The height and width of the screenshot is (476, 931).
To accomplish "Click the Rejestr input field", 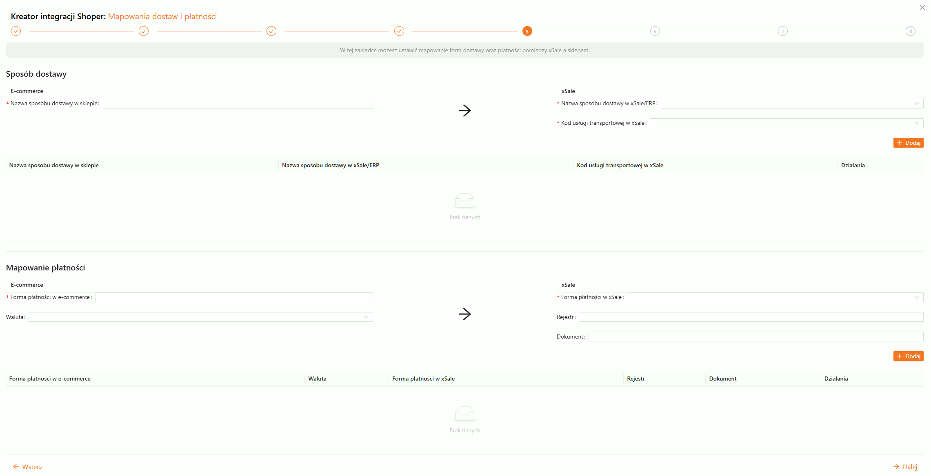I will pos(751,317).
